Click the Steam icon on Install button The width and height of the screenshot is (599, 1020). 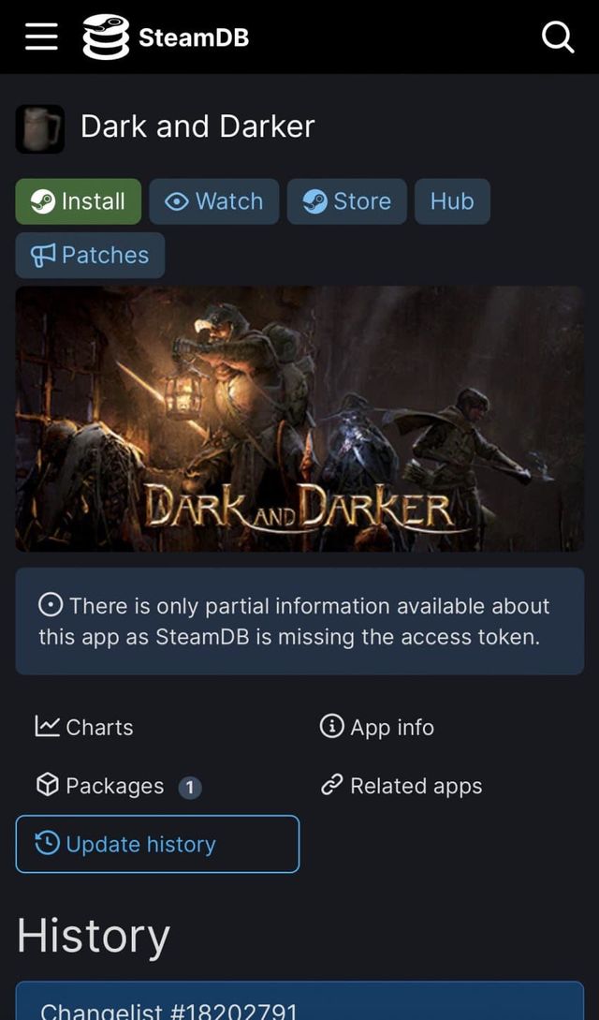click(x=43, y=201)
